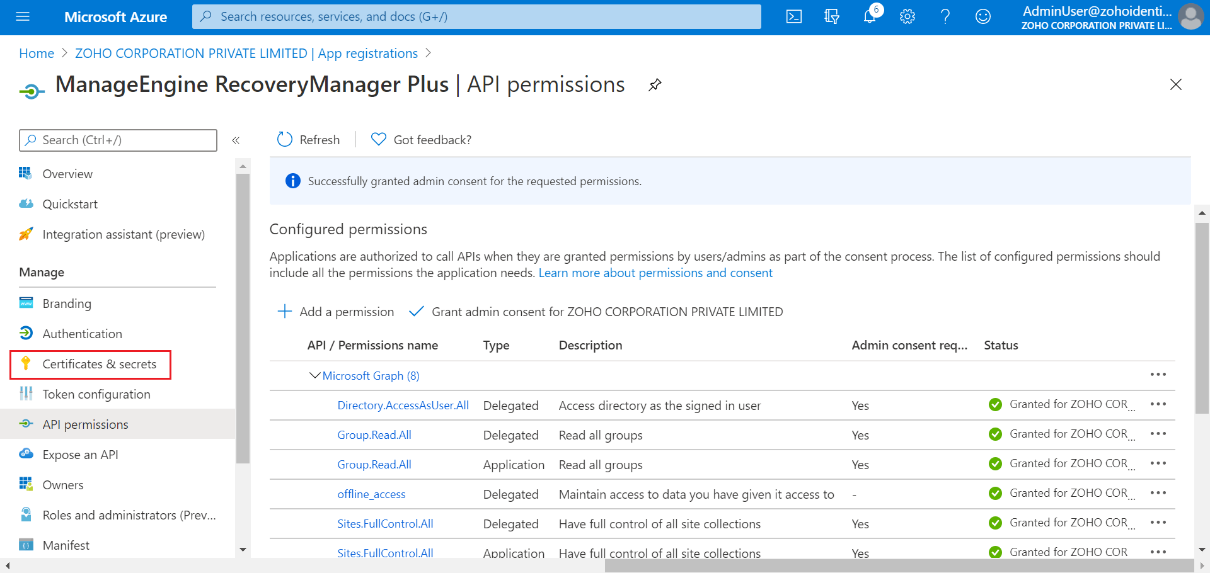Viewport: 1210px width, 573px height.
Task: Open Certificates & secrets menu item
Action: [x=99, y=365]
